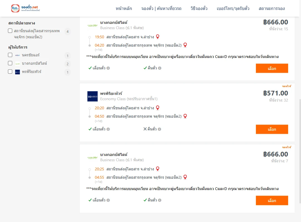301x222 pixels.
Task: Click the ฿571.00 price text
Action: (275, 93)
